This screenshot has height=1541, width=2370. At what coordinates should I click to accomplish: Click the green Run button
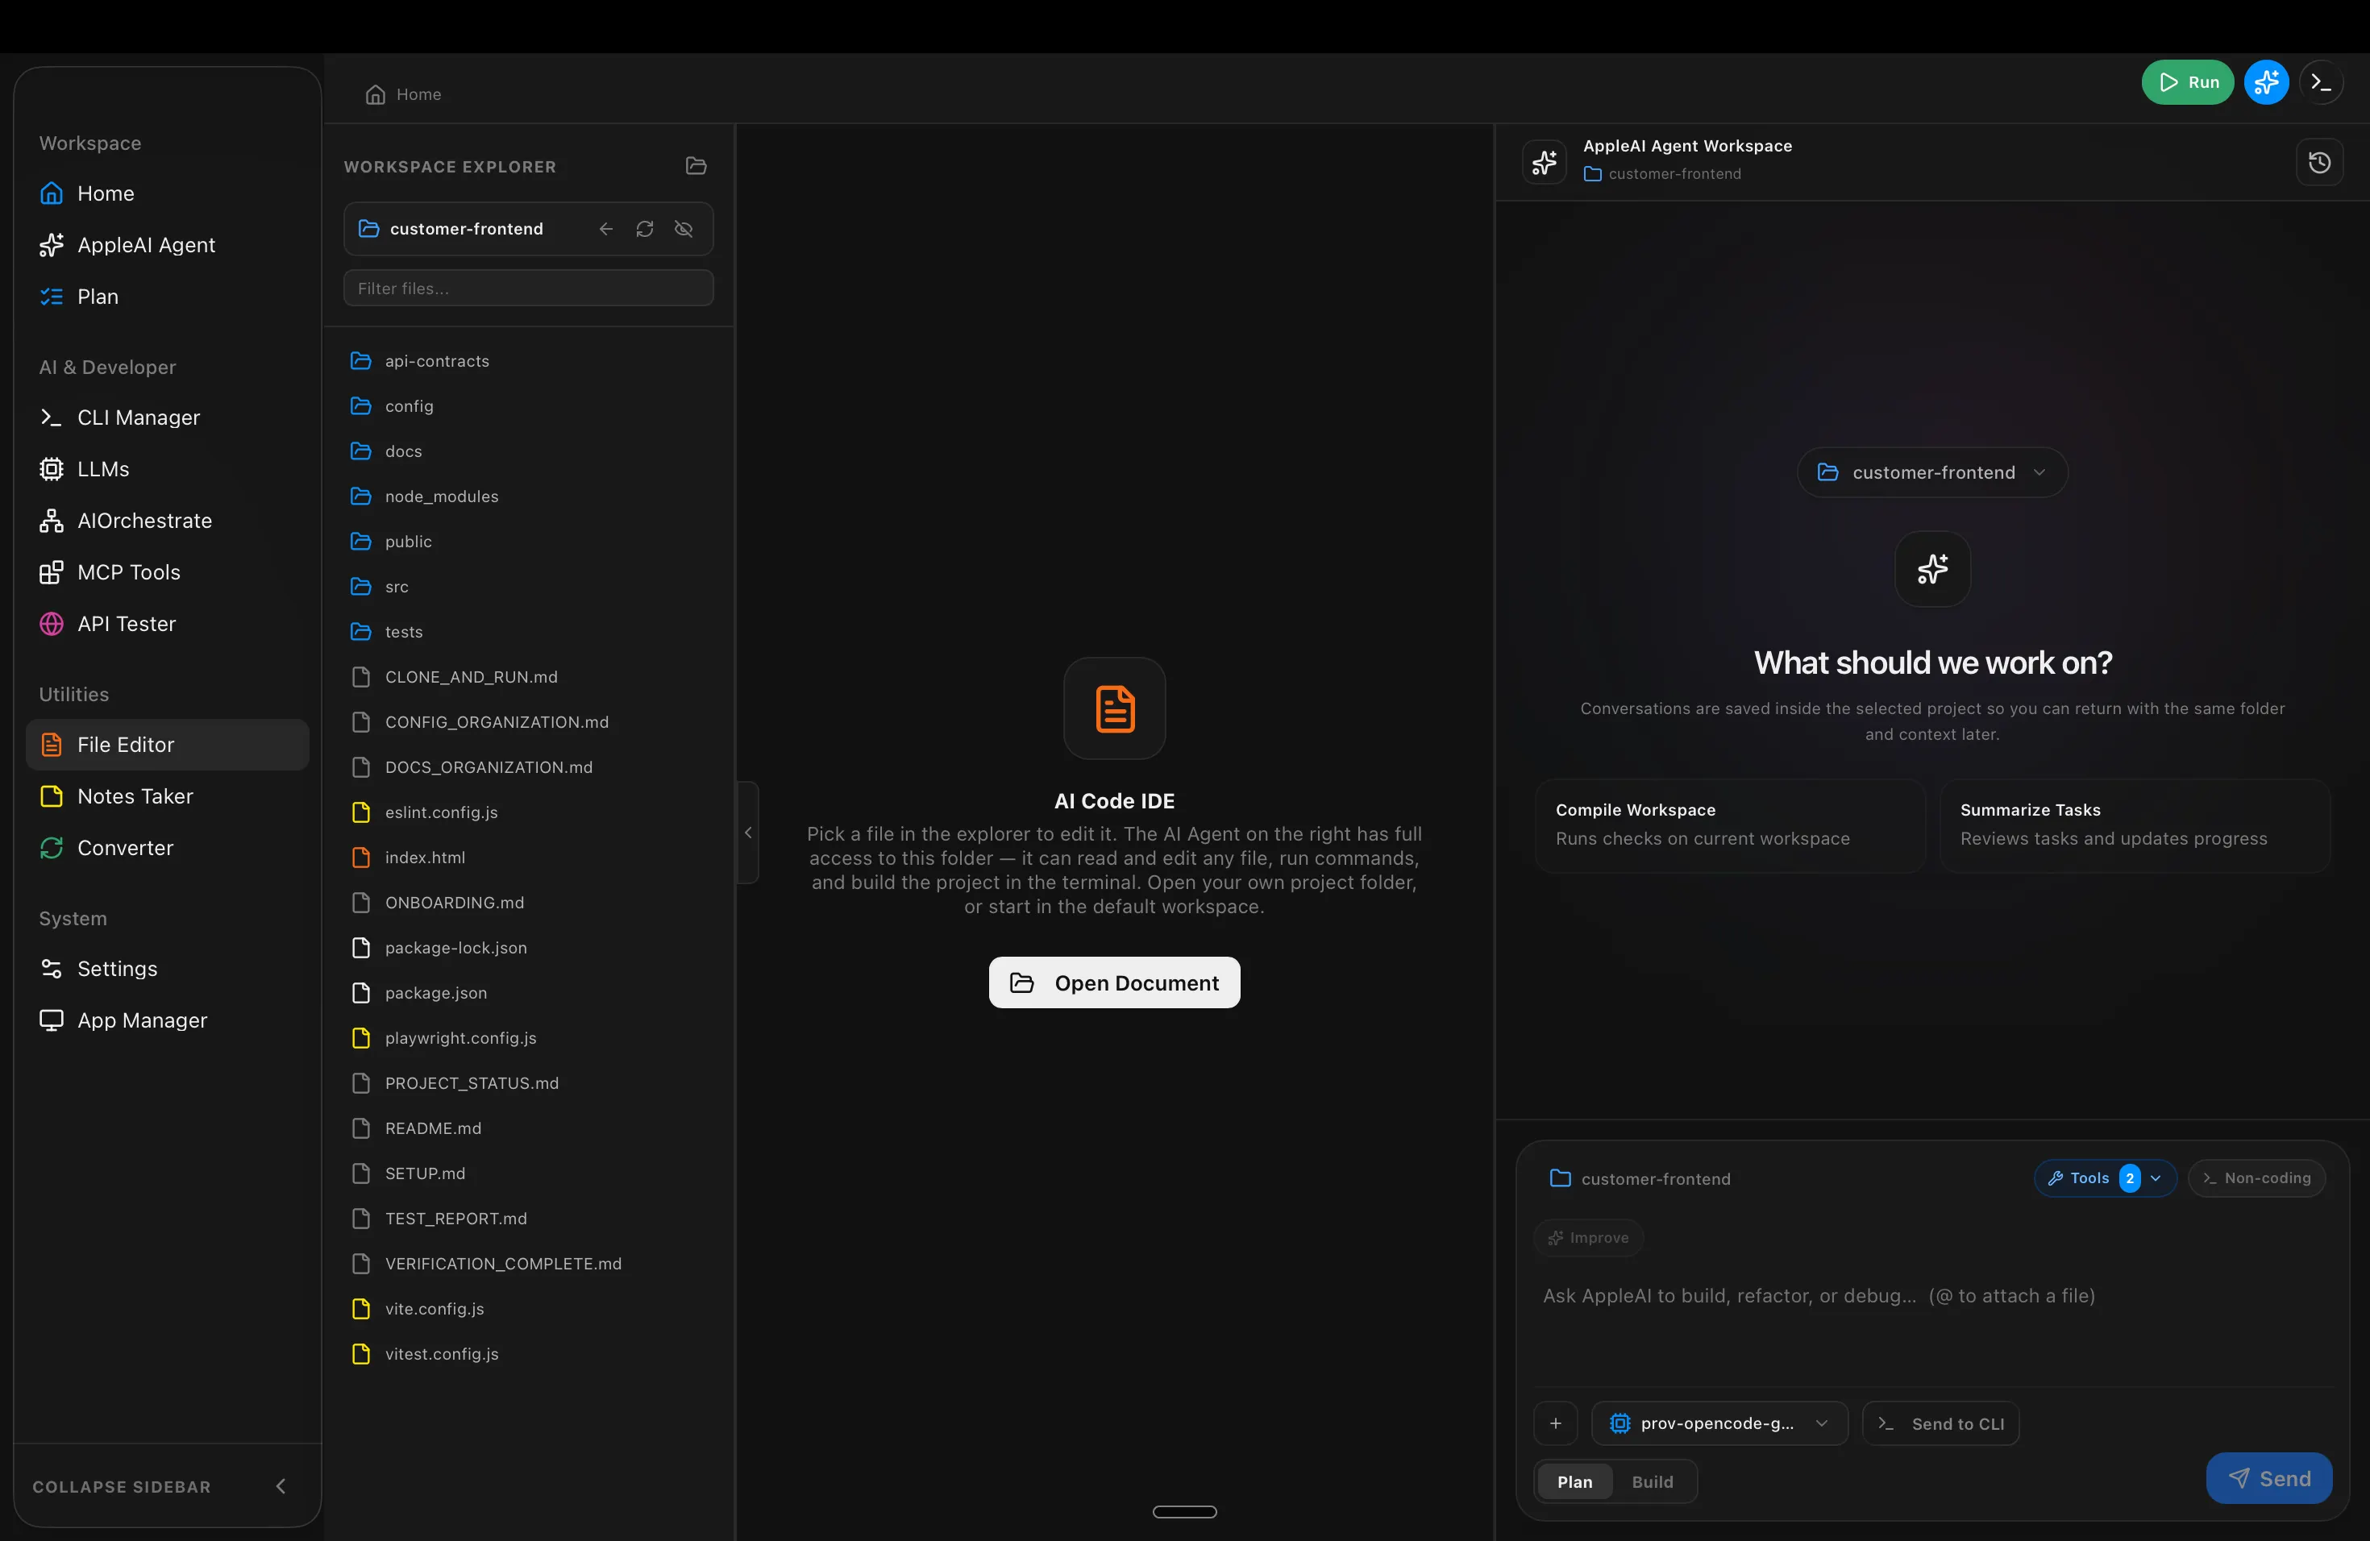[2187, 81]
